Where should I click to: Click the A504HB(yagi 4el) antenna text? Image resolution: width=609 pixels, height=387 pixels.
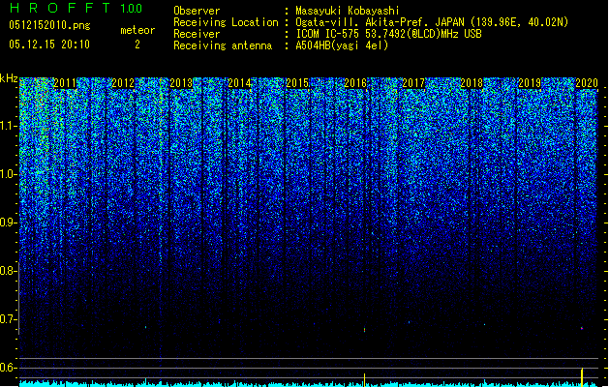click(342, 45)
